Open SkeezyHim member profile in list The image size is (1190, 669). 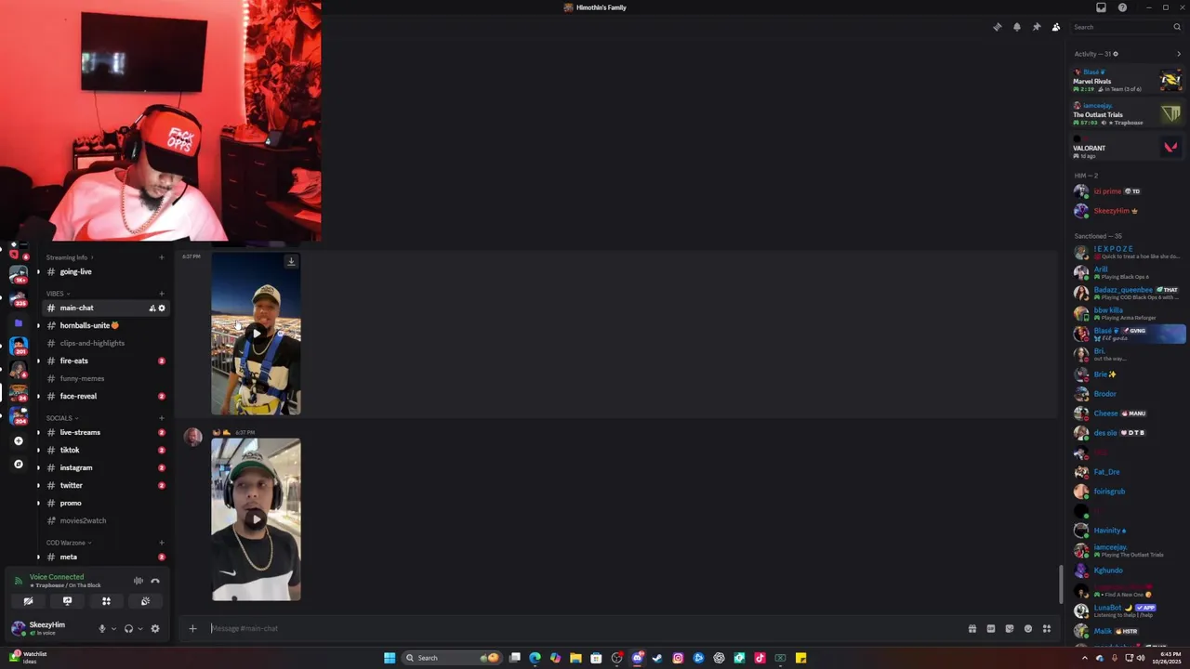pyautogui.click(x=1127, y=211)
